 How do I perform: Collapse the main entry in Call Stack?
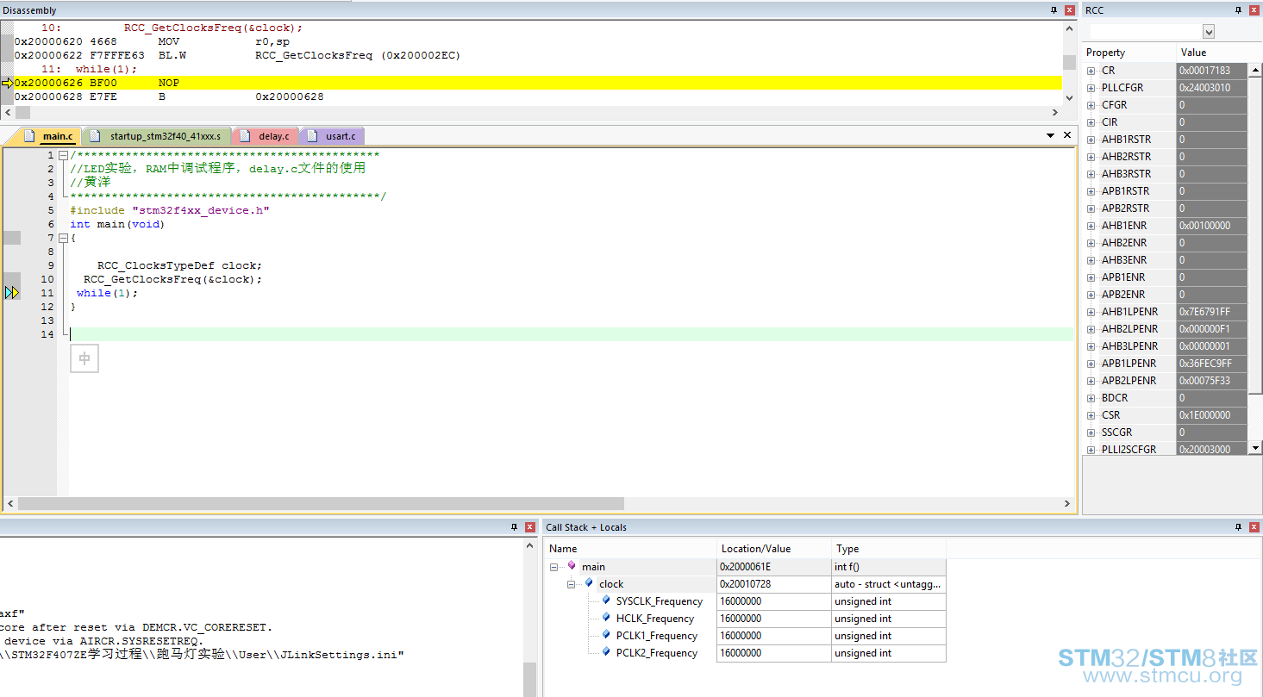(x=553, y=567)
